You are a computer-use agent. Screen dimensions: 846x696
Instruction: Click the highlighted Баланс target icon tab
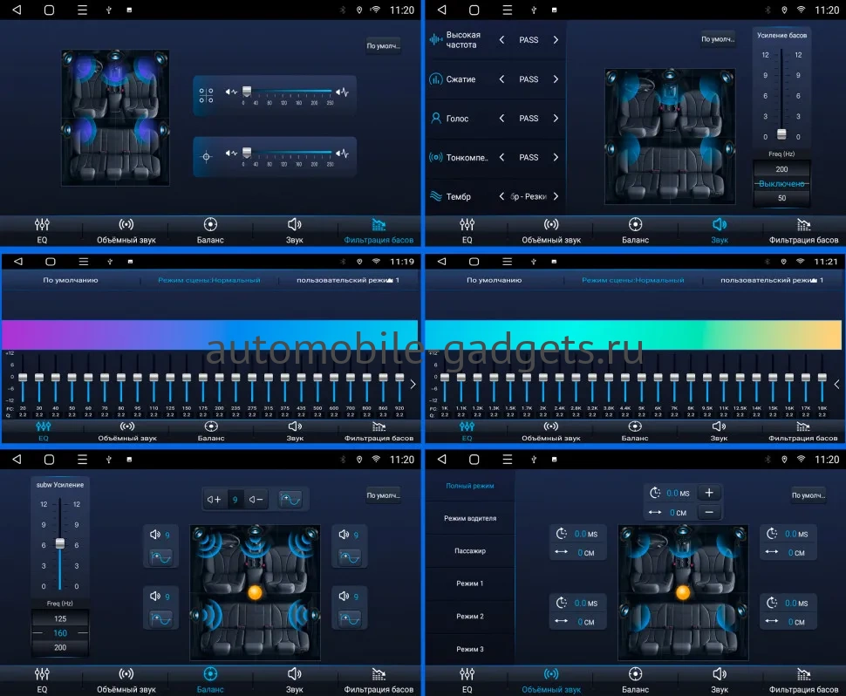(x=210, y=679)
